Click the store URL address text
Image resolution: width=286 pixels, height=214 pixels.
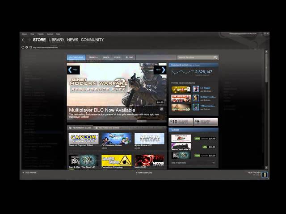[x=46, y=48]
